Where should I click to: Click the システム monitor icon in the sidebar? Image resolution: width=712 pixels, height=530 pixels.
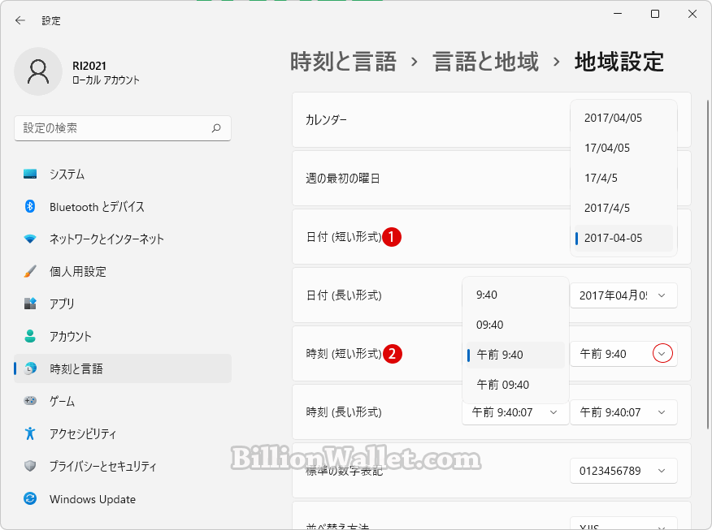[x=30, y=175]
